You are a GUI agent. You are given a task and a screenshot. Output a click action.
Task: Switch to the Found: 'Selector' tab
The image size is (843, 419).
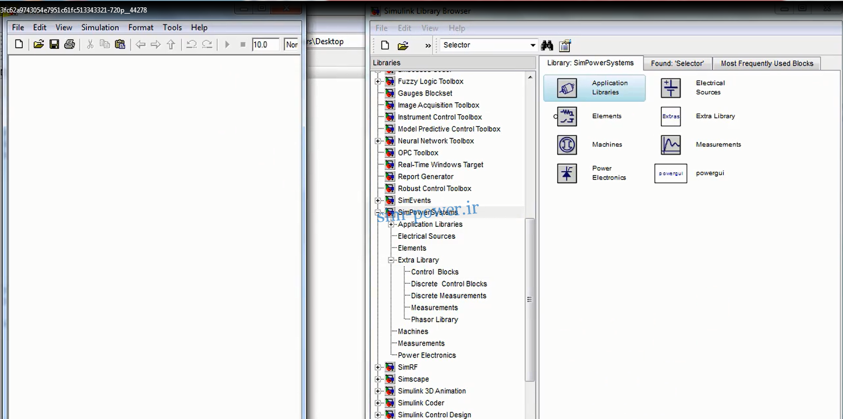[x=677, y=64]
